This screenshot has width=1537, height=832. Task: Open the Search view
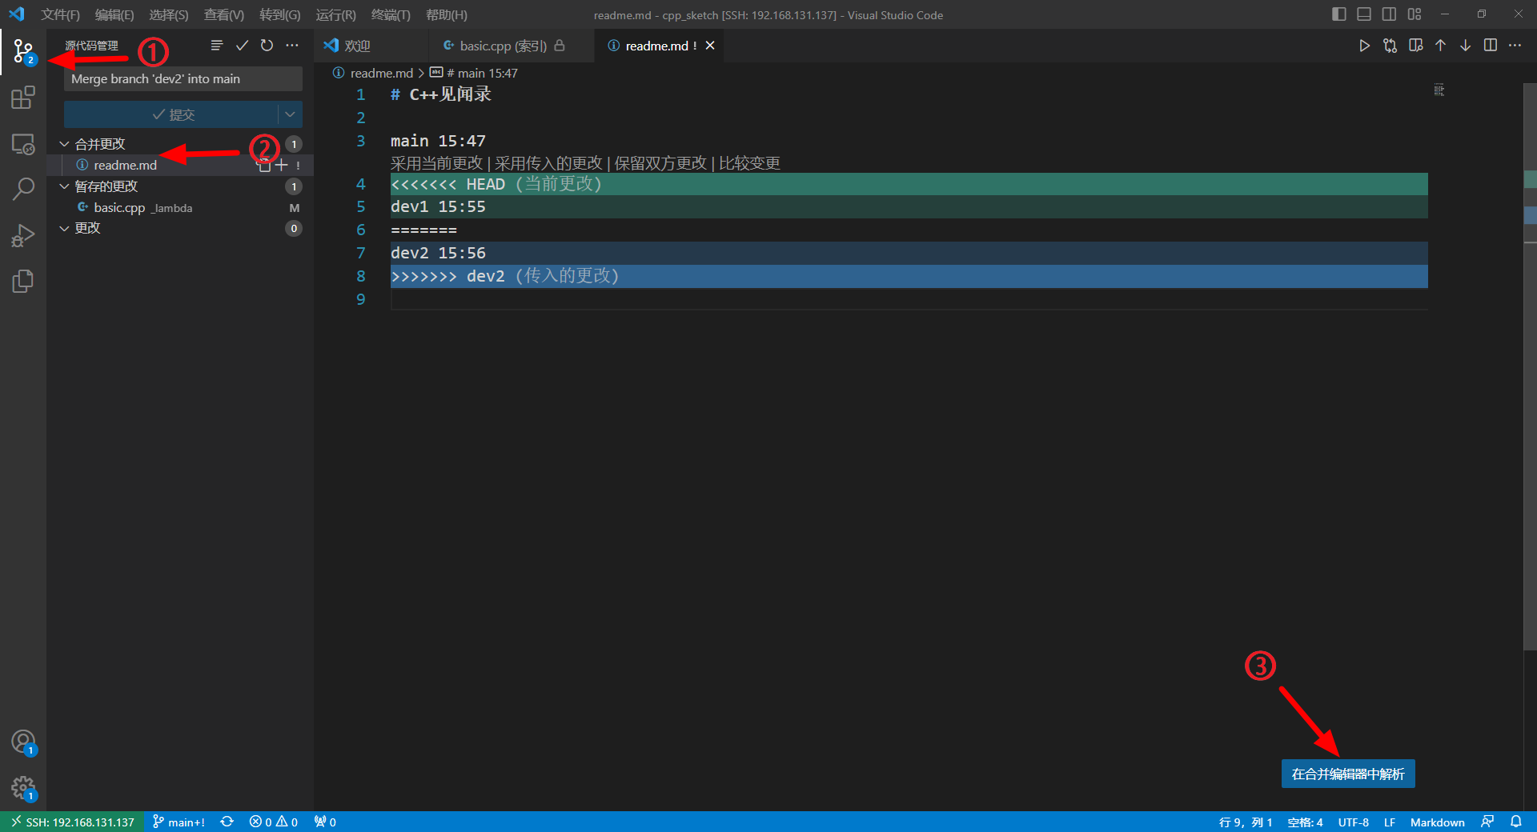coord(23,190)
